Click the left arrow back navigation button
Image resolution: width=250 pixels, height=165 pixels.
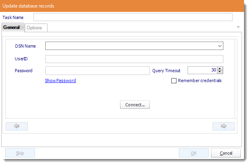(x=17, y=126)
